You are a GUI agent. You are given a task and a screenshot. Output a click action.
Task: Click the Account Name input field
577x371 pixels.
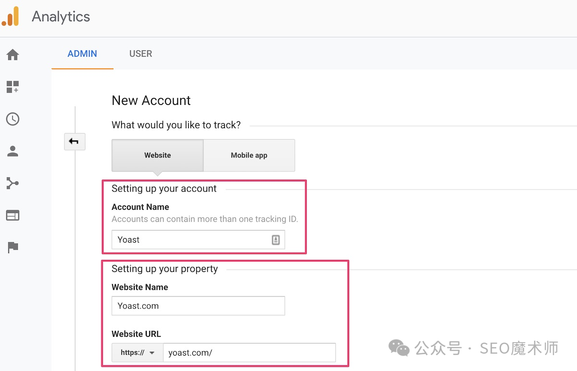click(198, 240)
